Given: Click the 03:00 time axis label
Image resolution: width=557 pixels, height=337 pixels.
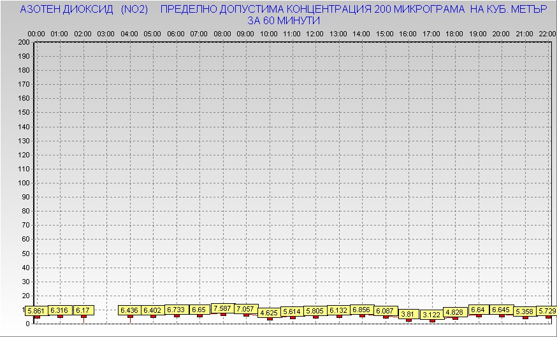Looking at the screenshot, I should (106, 33).
